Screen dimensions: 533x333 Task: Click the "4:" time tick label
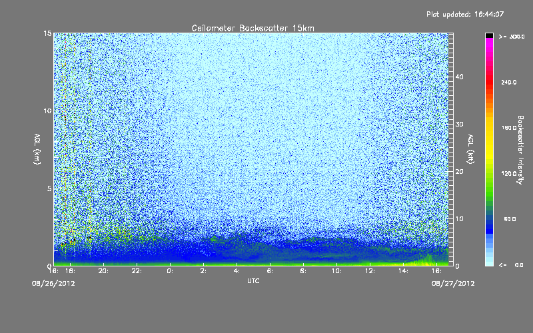point(237,271)
